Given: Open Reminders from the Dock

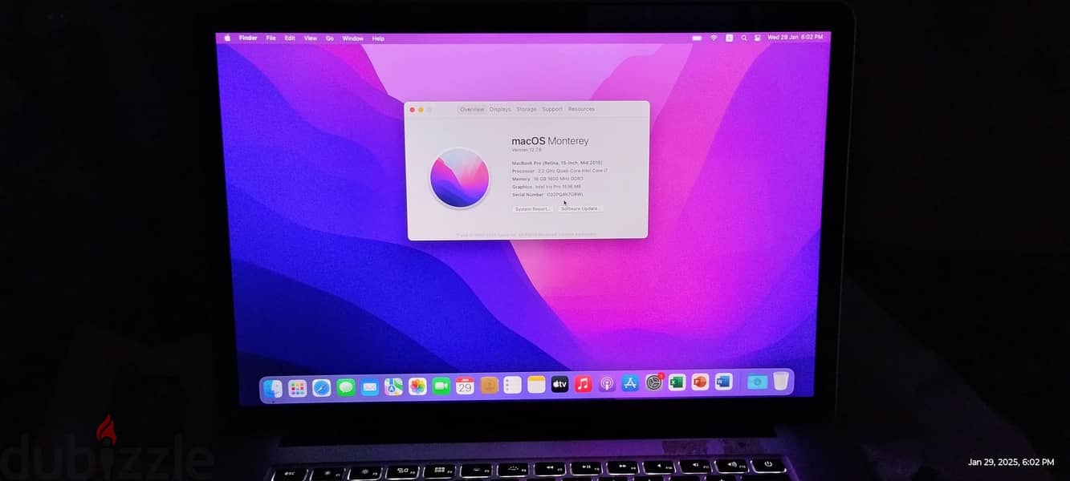Looking at the screenshot, I should [512, 385].
